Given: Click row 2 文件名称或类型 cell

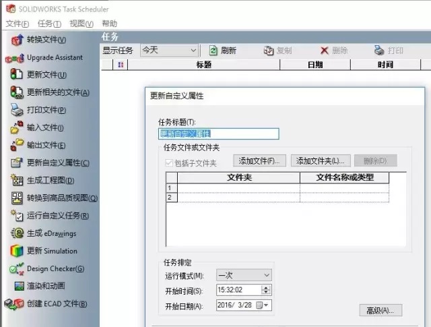Looking at the screenshot, I should tap(345, 198).
